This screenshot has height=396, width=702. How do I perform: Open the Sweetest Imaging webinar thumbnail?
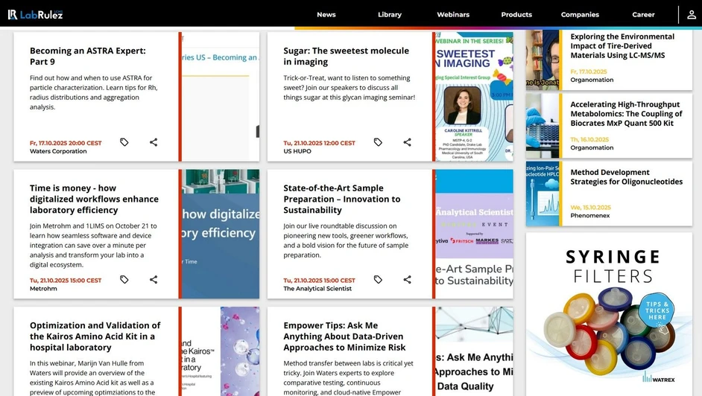tap(474, 97)
